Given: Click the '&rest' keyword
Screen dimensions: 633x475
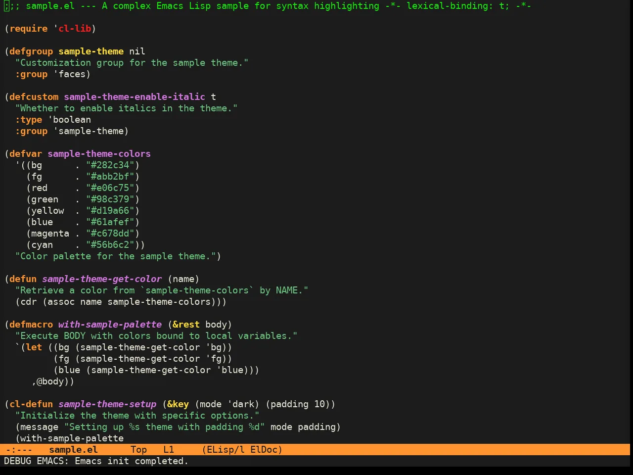Looking at the screenshot, I should 186,325.
